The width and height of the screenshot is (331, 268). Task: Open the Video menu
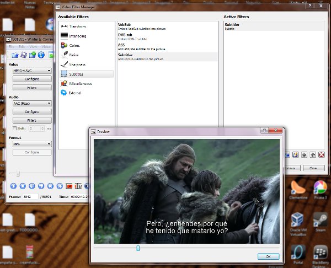point(46,47)
